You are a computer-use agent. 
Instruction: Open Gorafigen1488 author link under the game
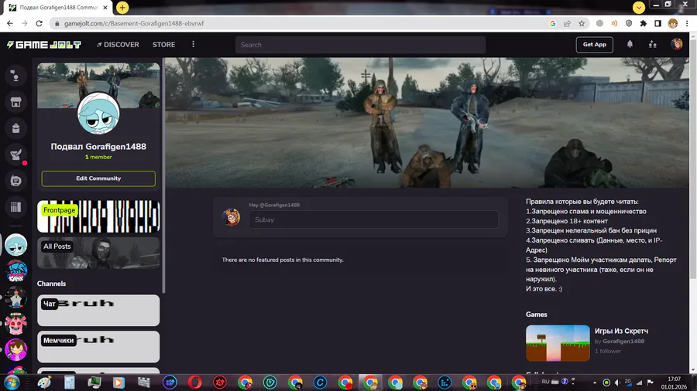(x=623, y=341)
